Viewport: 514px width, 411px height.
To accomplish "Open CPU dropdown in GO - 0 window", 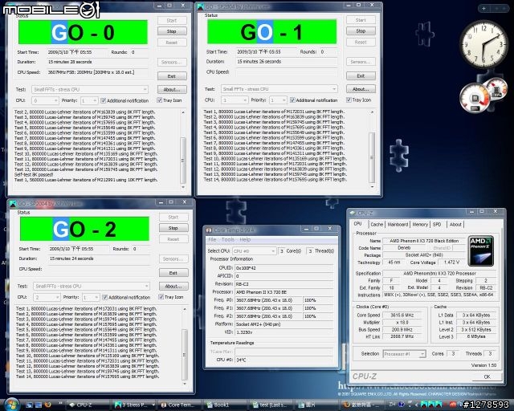I will pyautogui.click(x=45, y=100).
